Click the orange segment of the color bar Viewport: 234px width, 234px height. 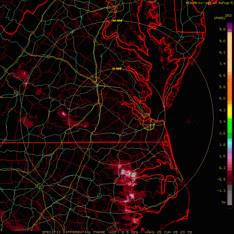coord(230,90)
